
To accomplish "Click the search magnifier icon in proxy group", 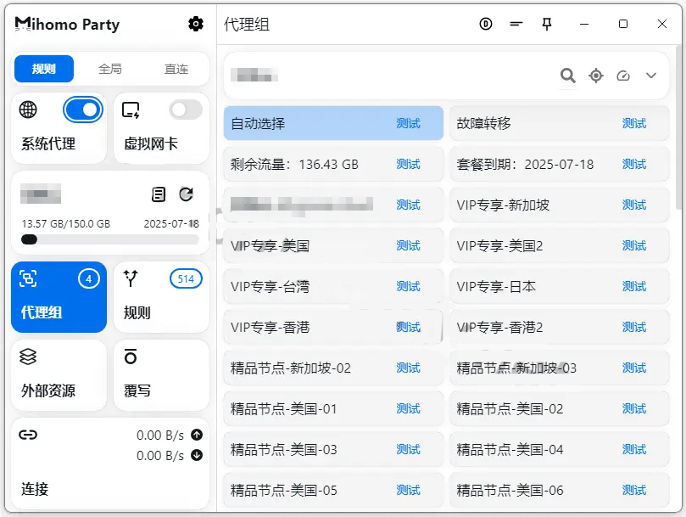I will click(x=568, y=76).
